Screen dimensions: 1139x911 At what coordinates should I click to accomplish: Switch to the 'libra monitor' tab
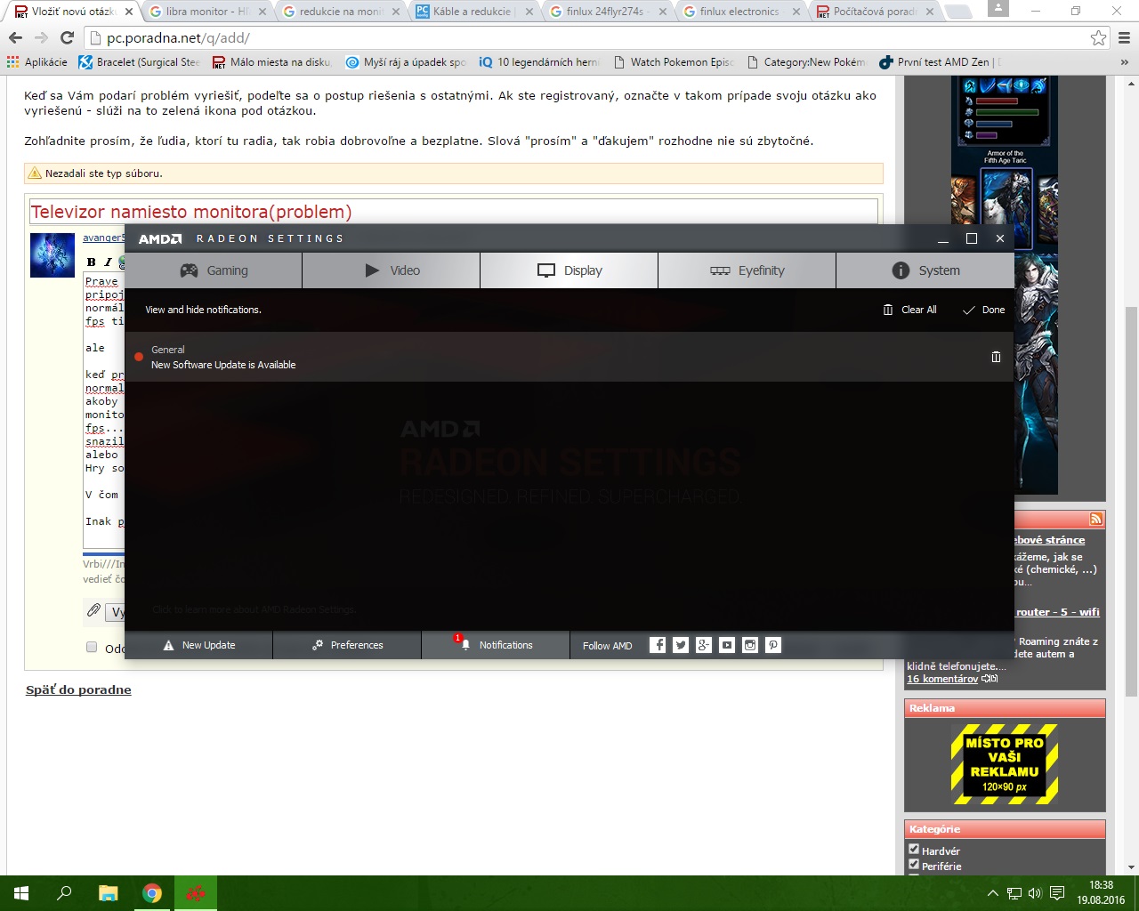coord(206,12)
